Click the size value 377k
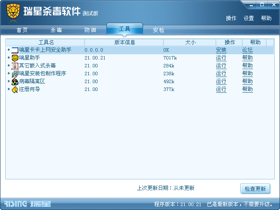This screenshot has height=210, width=280. tap(169, 89)
